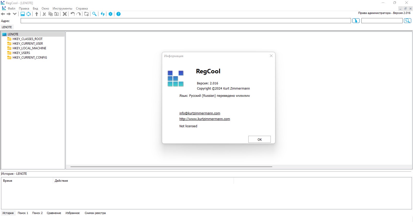Click the quick search input field

[382, 21]
